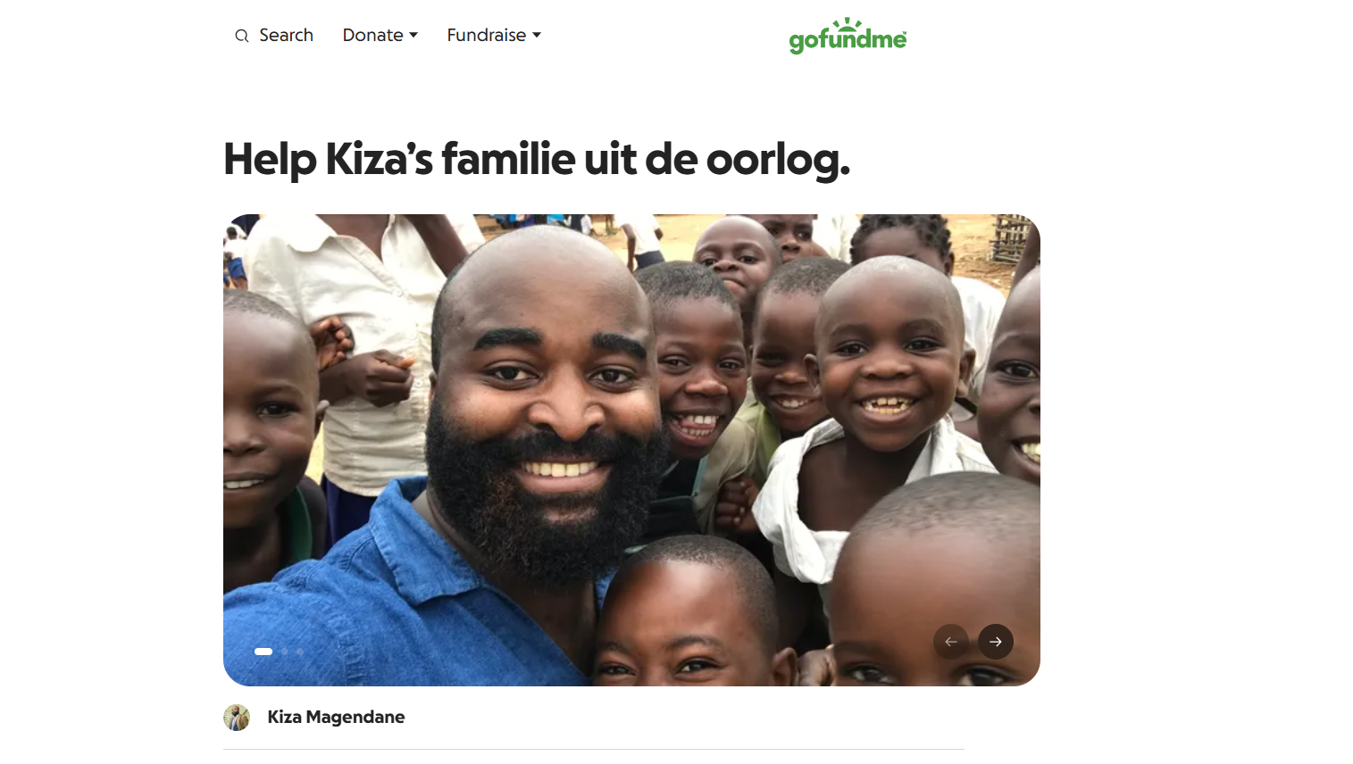Viewport: 1353px width, 764px height.
Task: Open Kiza Magendane organizer profile name
Action: tap(336, 717)
